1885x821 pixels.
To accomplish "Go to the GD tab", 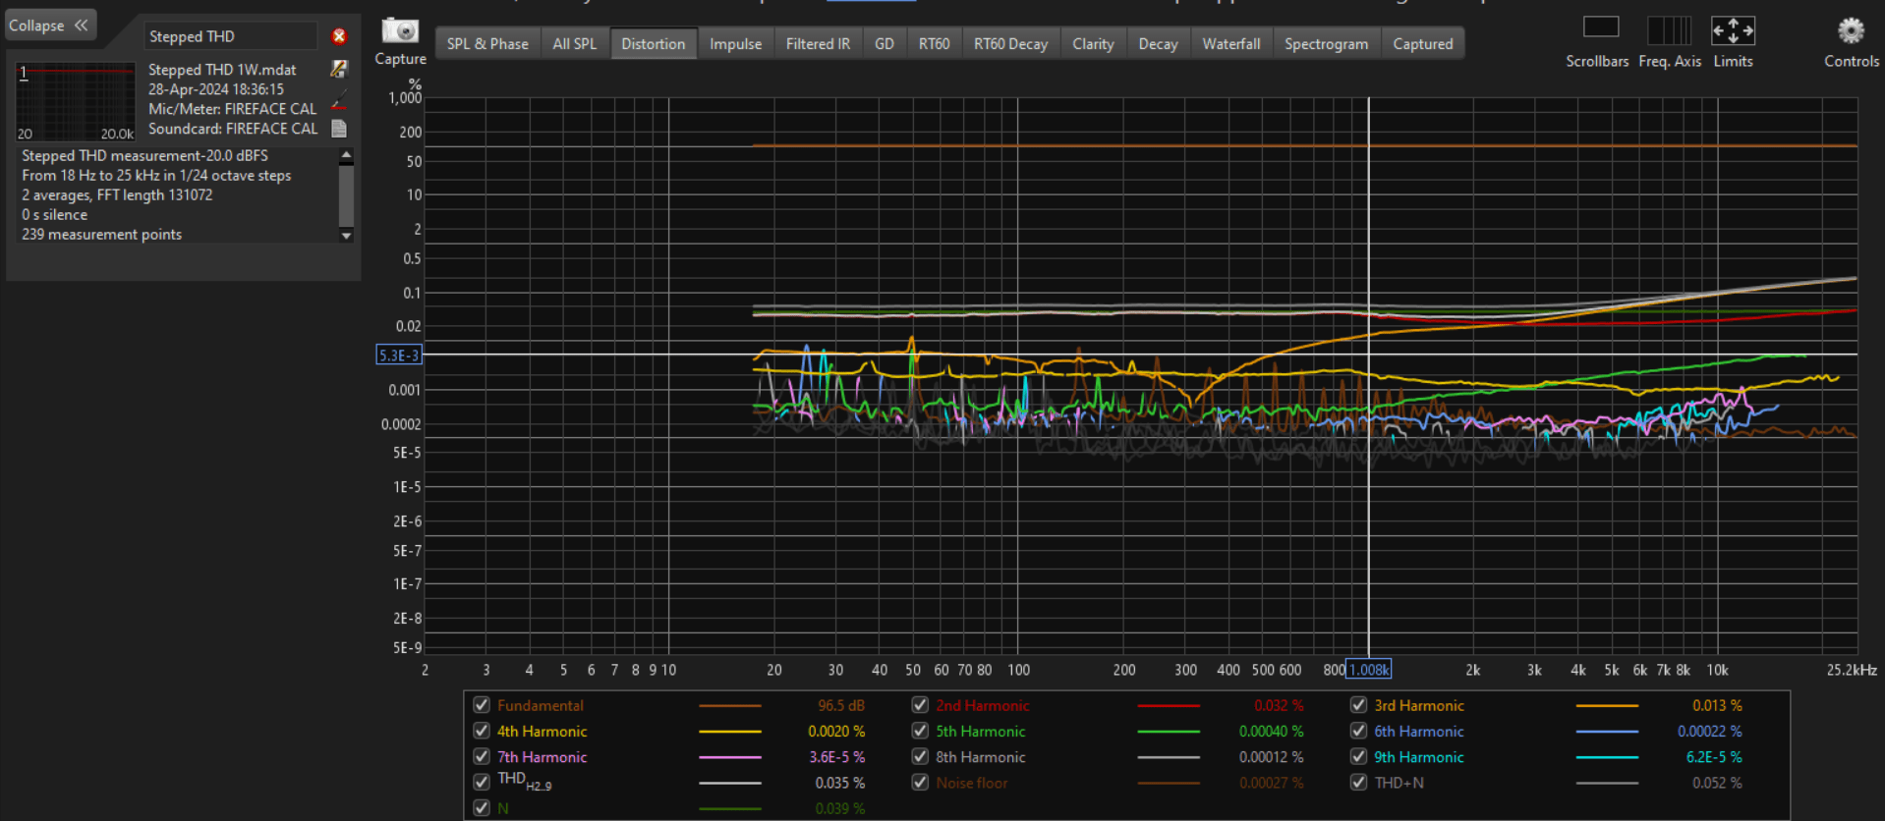I will pyautogui.click(x=885, y=44).
